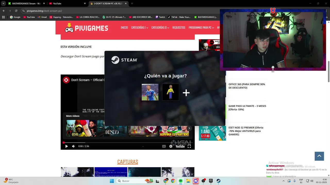Open a new browser tab
Image resolution: width=330 pixels, height=185 pixels.
tap(132, 4)
